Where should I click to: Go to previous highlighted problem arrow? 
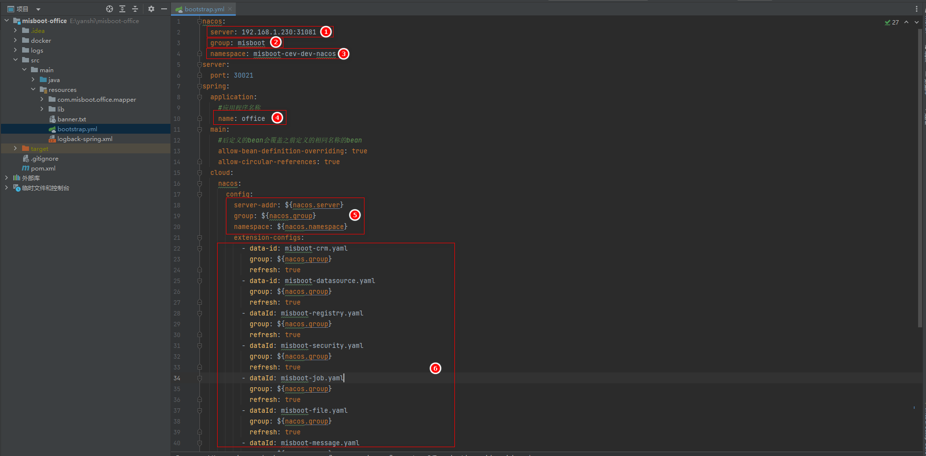click(x=906, y=22)
